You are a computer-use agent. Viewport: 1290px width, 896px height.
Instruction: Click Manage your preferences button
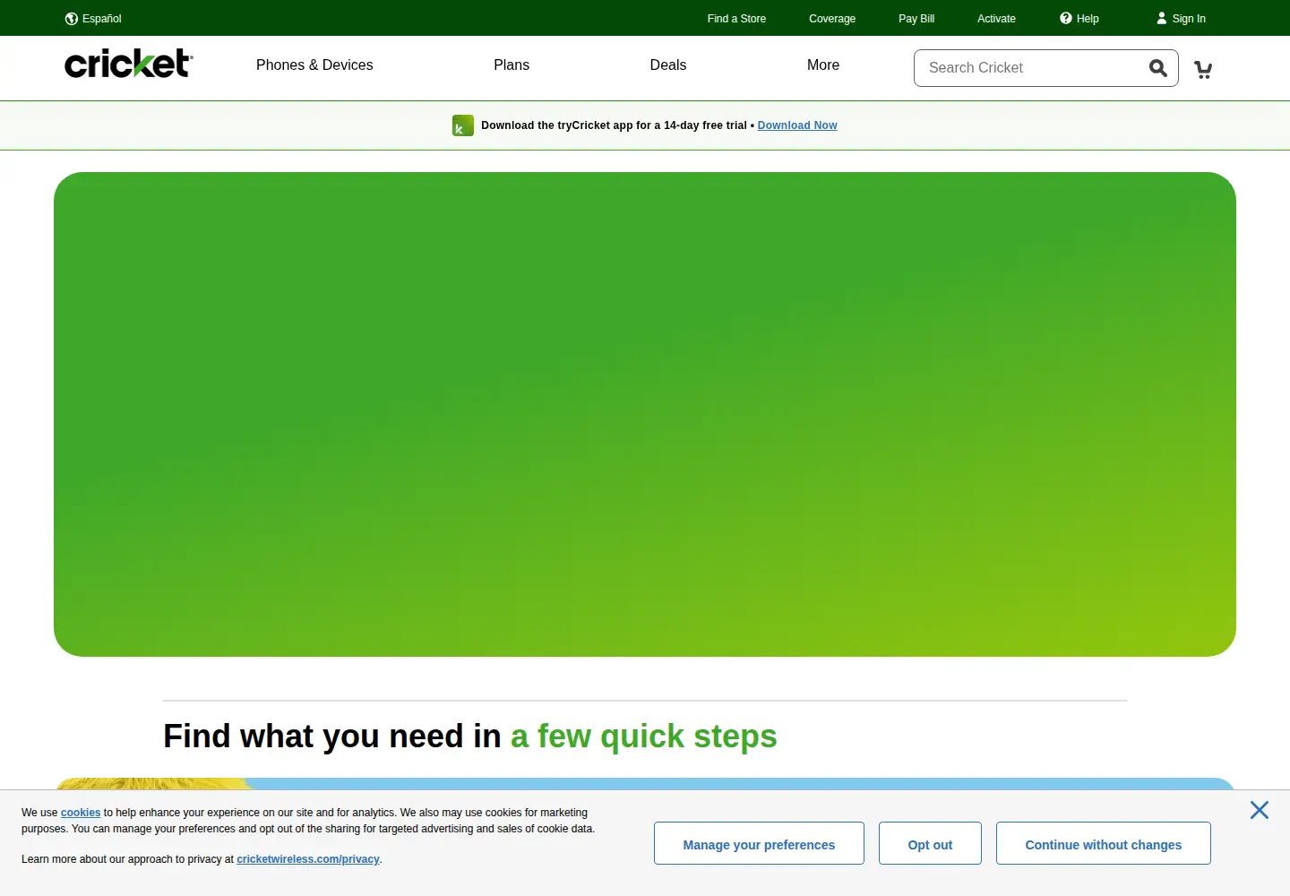coord(759,843)
